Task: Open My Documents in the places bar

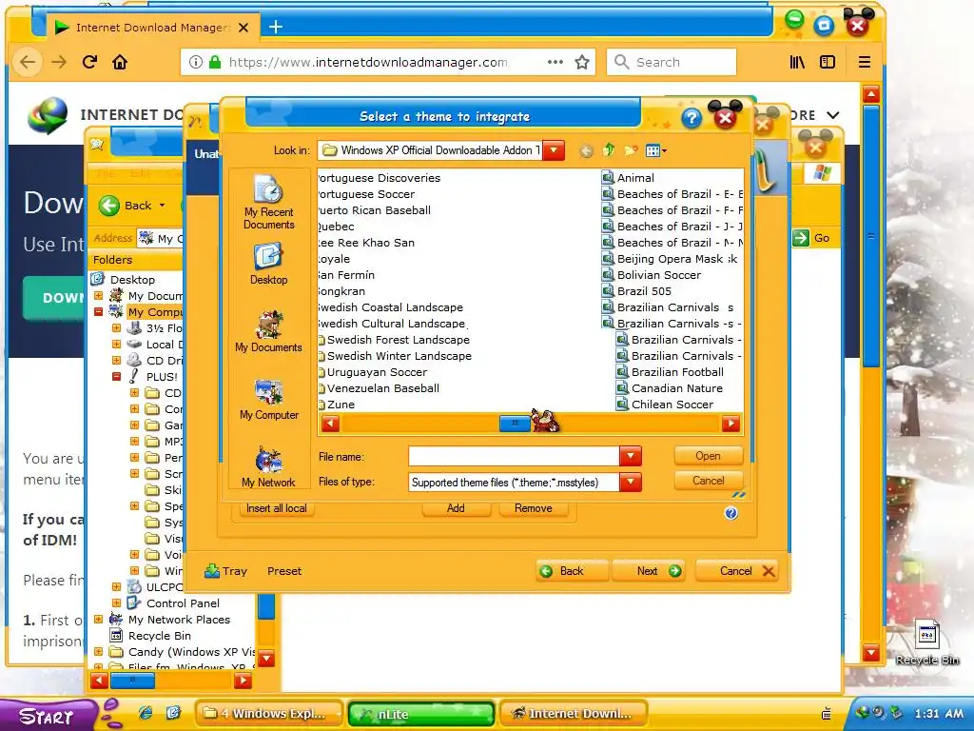Action: pos(268,332)
